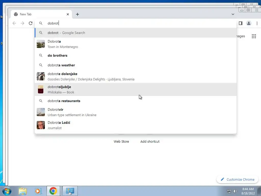Toggle the side panel icon
The image size is (261, 196).
241,23
